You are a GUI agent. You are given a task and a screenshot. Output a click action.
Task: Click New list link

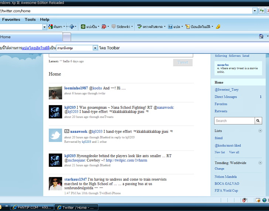[x=219, y=152]
